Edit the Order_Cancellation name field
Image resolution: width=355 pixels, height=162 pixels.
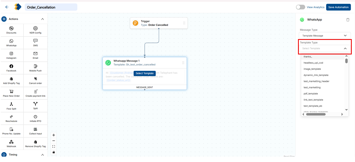(x=51, y=7)
